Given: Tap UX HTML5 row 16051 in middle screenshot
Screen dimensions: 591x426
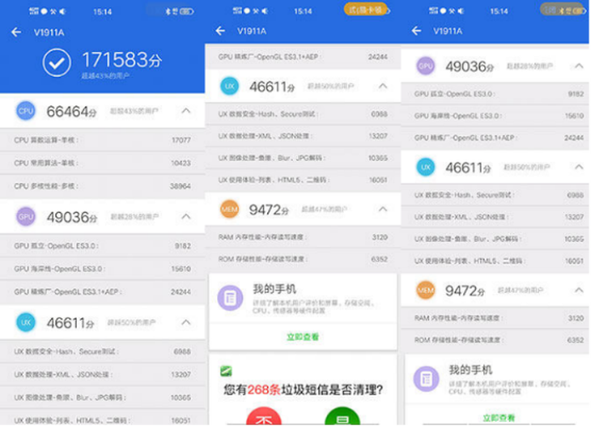Looking at the screenshot, I should (303, 181).
